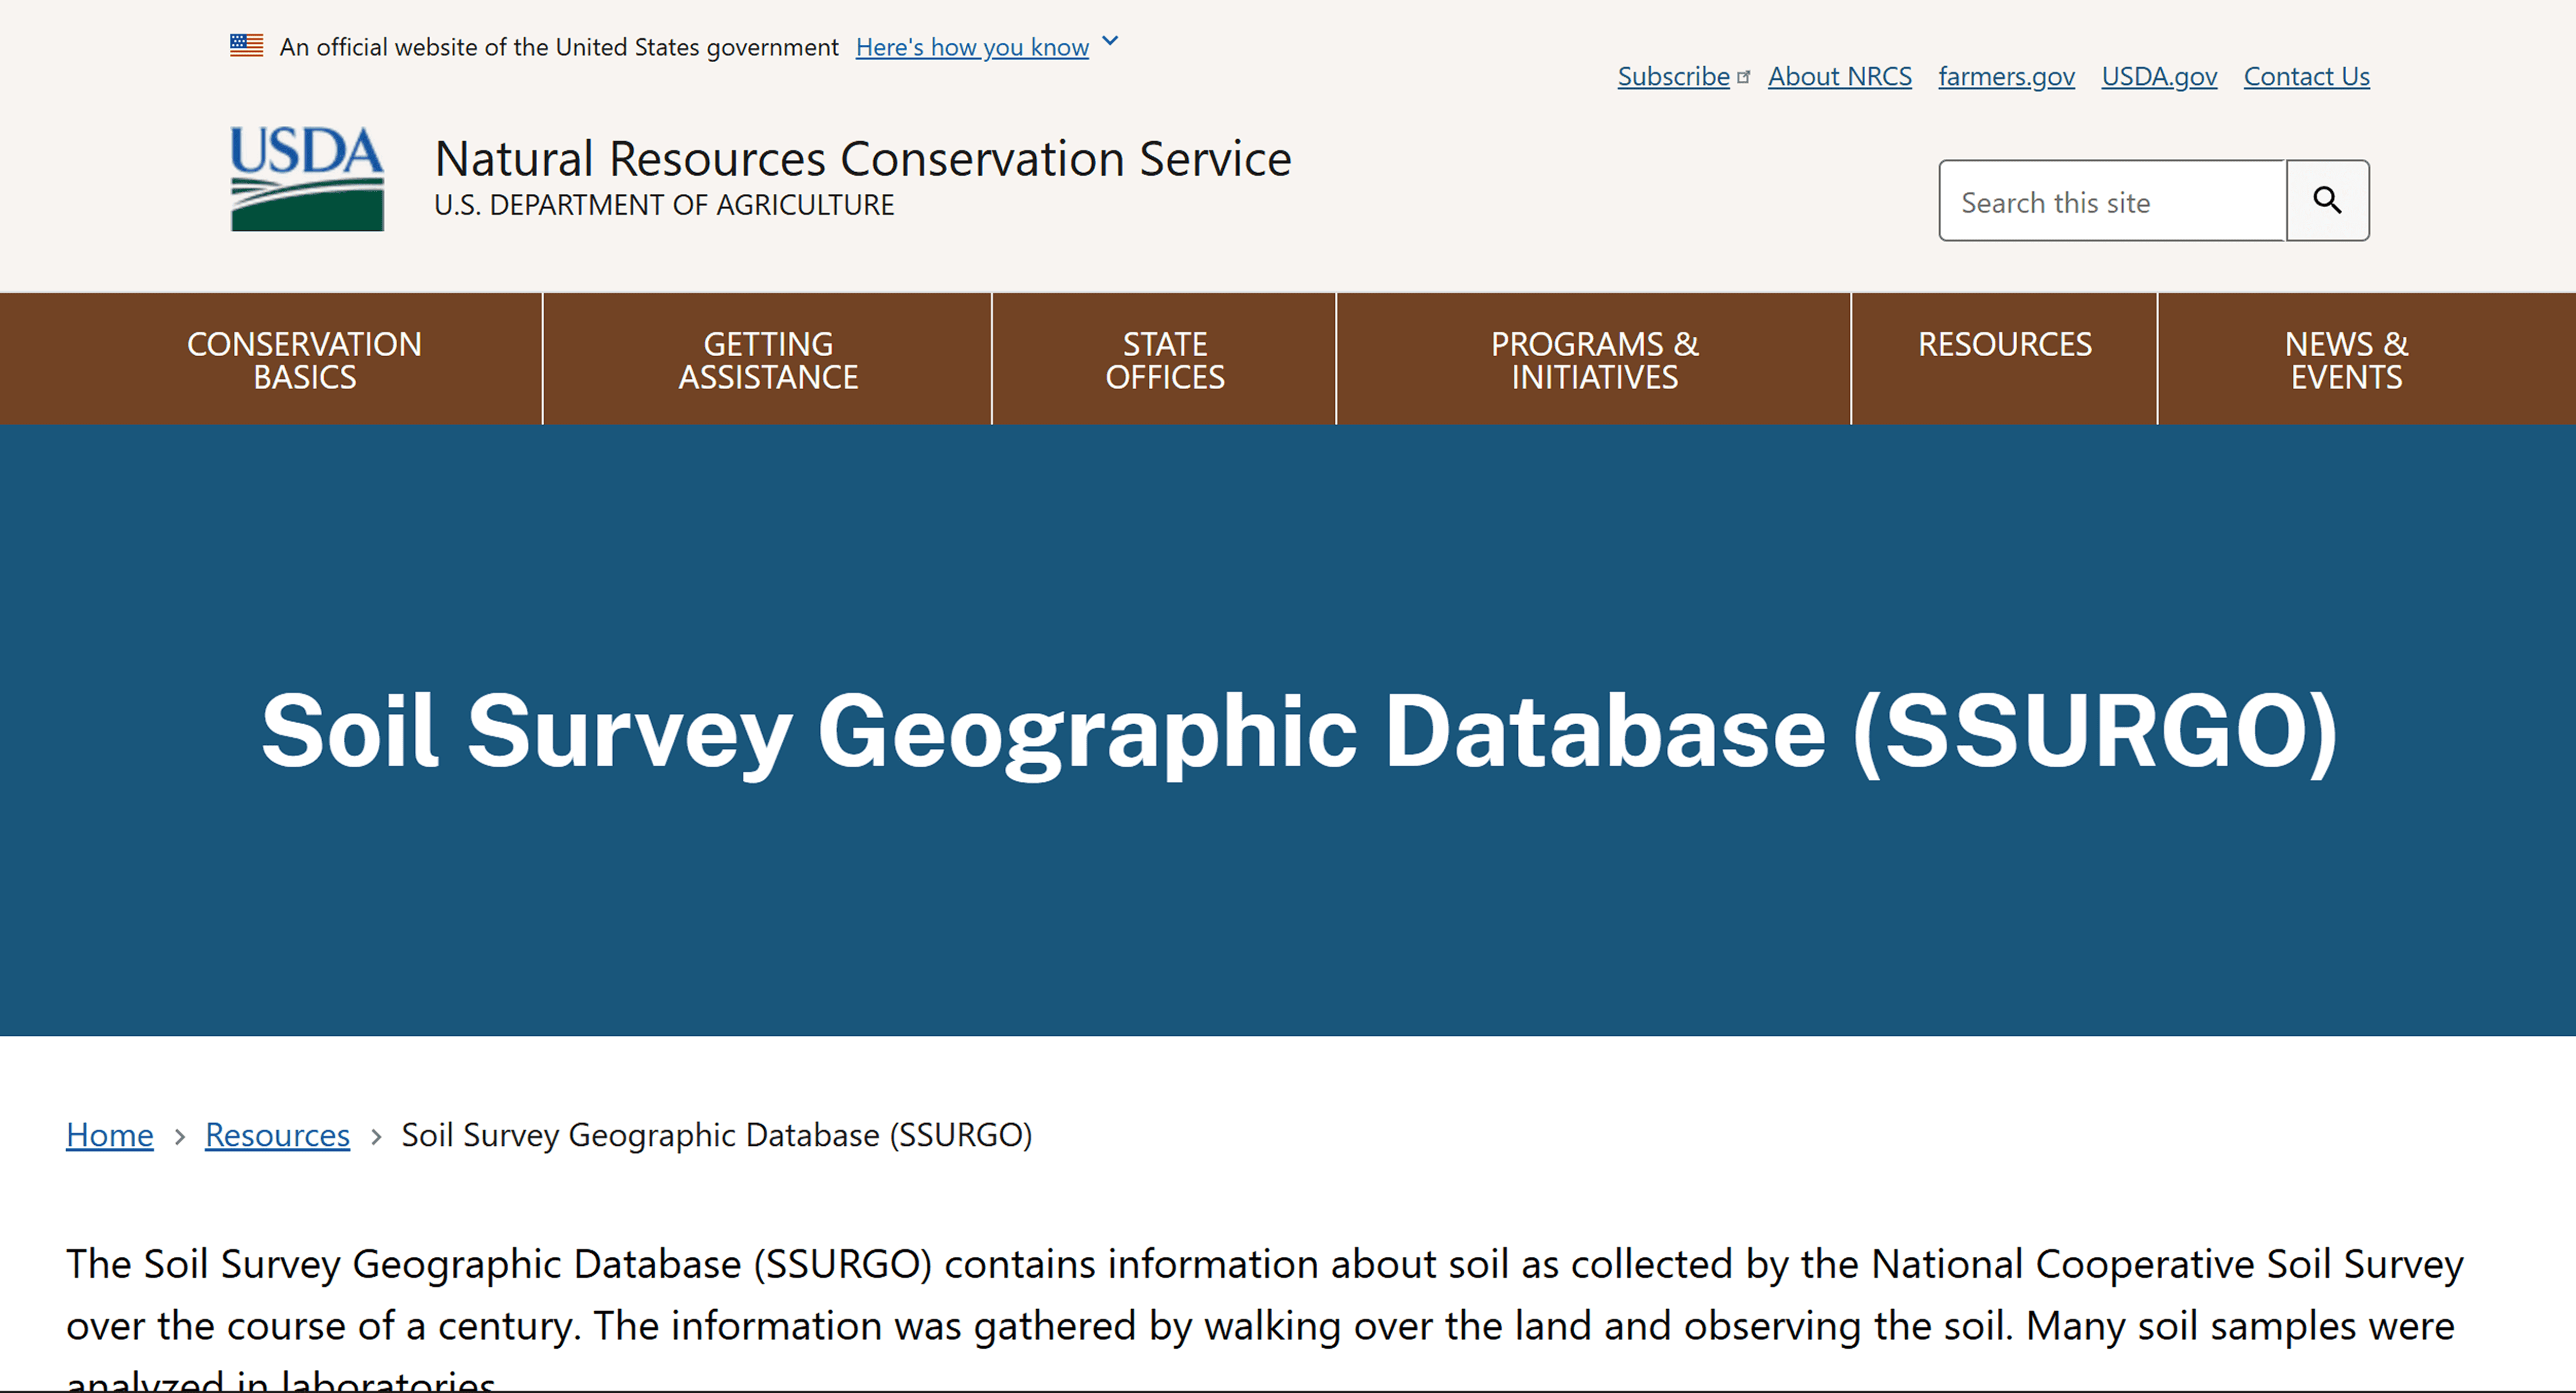The width and height of the screenshot is (2576, 1393).
Task: Click the Home breadcrumb link
Action: [x=110, y=1135]
